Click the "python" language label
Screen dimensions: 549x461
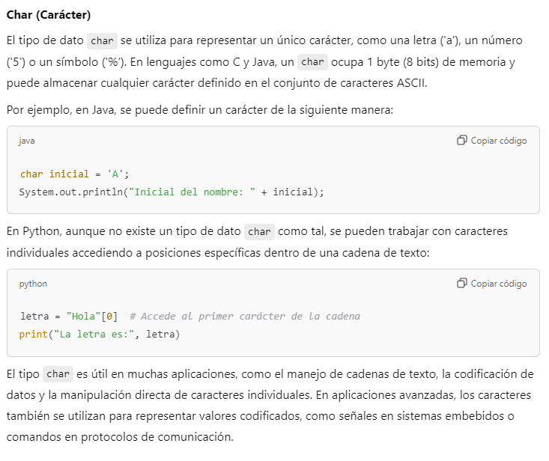tap(33, 284)
